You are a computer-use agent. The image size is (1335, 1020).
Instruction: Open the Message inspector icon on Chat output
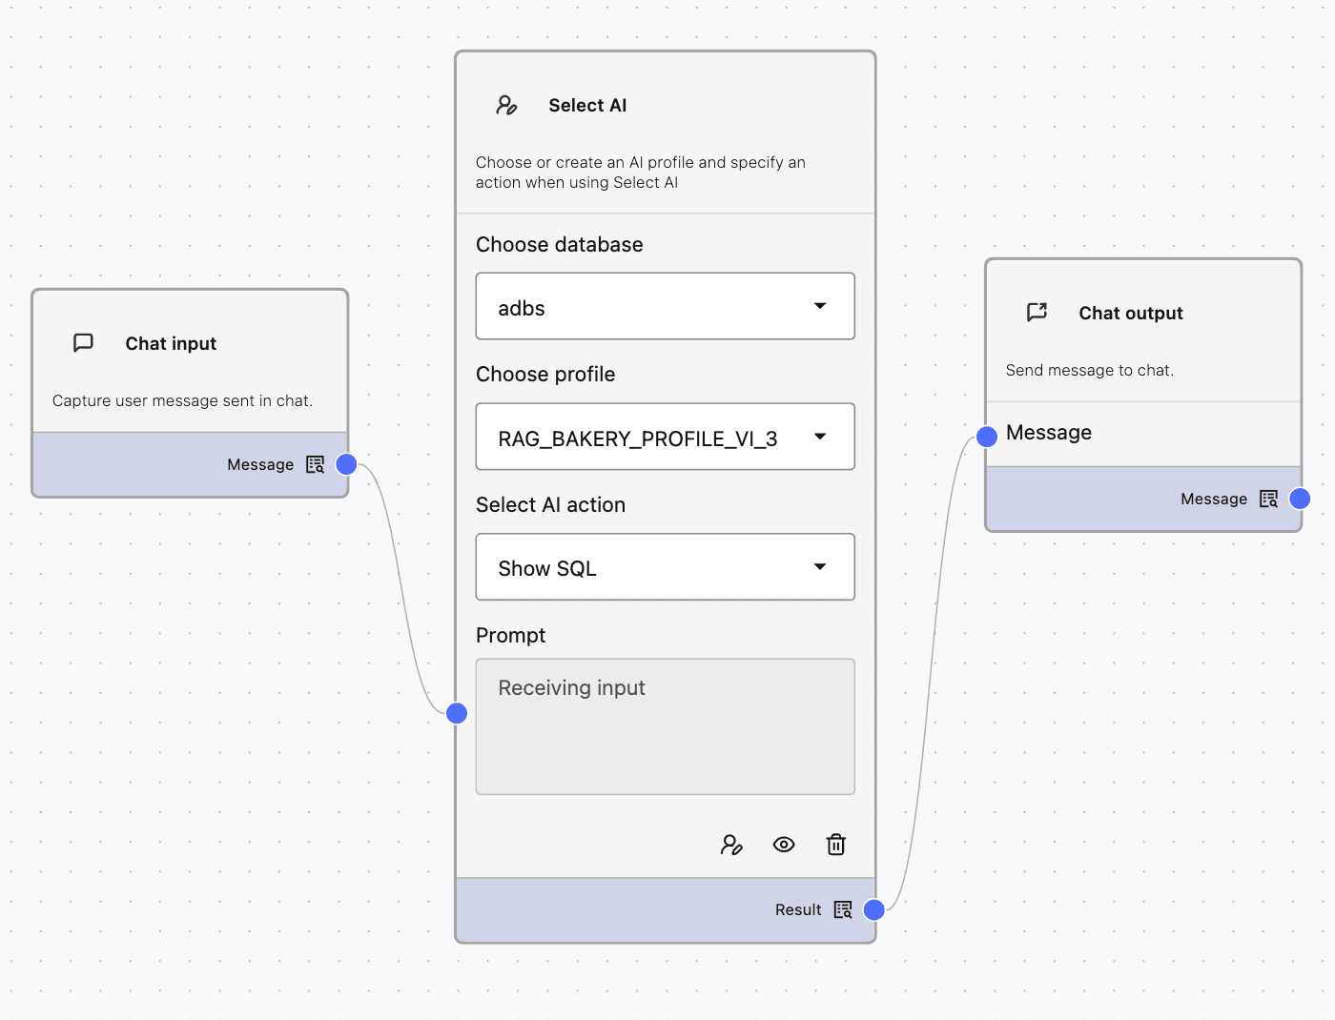point(1268,499)
